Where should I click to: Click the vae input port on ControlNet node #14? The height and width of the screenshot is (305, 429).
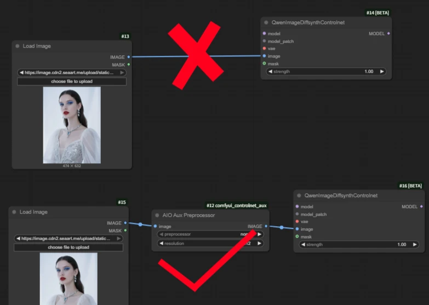pyautogui.click(x=265, y=48)
